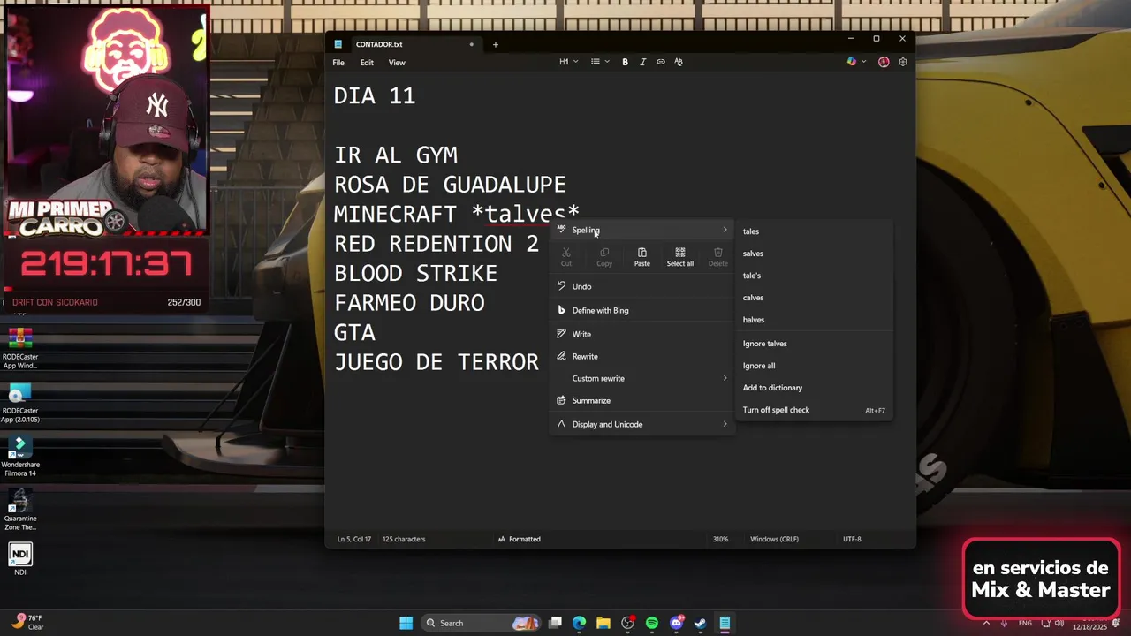
Task: Open the Copilot dropdown in Notepad
Action: [856, 62]
